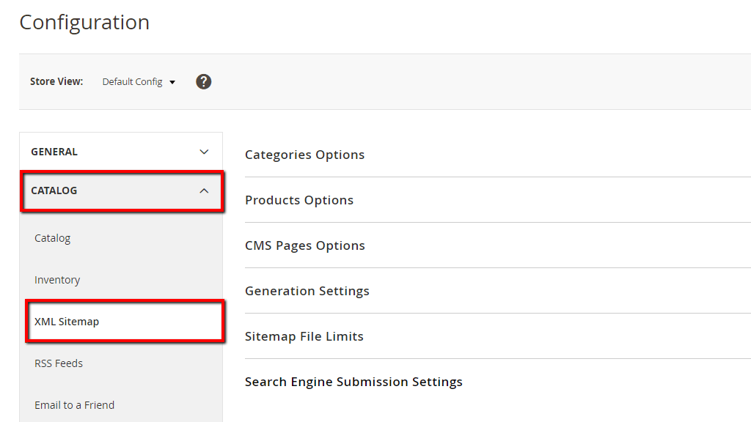Open the Sitemap File Limits section

pyautogui.click(x=304, y=336)
